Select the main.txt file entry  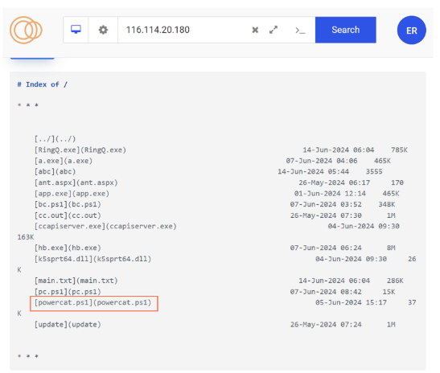point(76,281)
